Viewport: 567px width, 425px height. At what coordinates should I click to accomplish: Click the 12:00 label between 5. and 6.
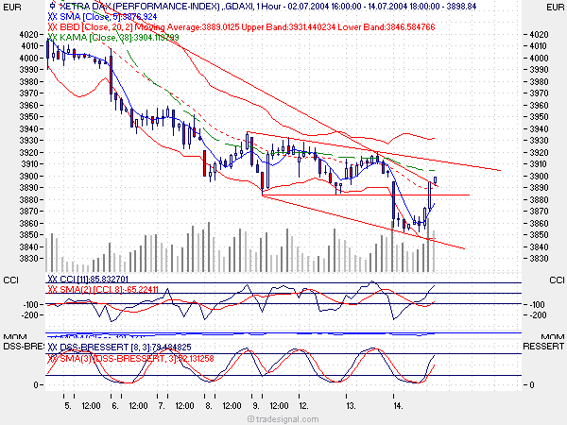91,406
